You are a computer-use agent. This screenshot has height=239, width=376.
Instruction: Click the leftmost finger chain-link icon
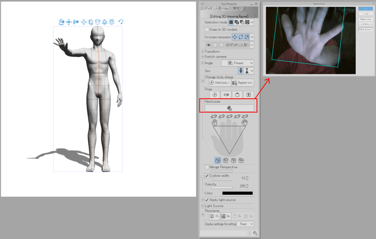tap(214, 116)
